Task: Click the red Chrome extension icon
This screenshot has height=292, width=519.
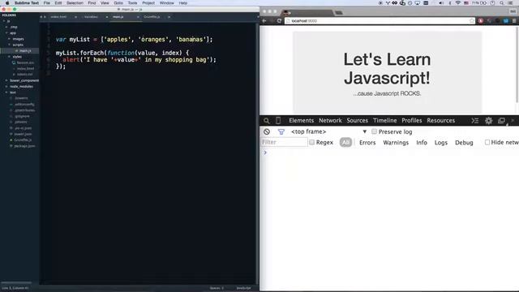Action: (481, 21)
